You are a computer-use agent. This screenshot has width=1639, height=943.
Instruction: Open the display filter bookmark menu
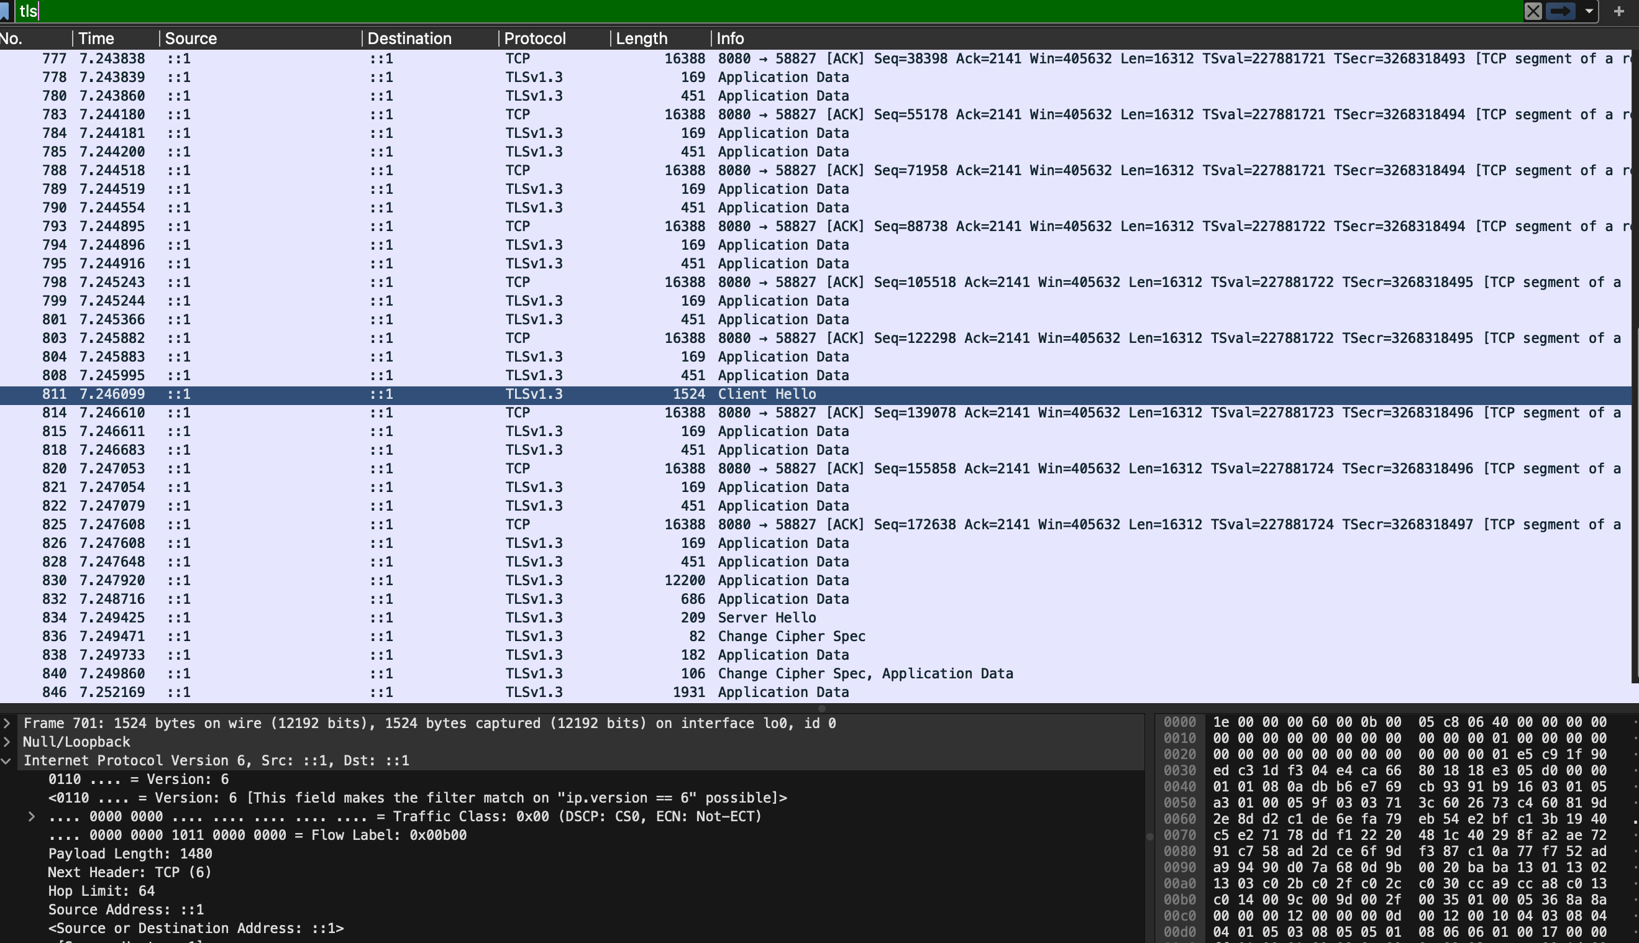4,11
